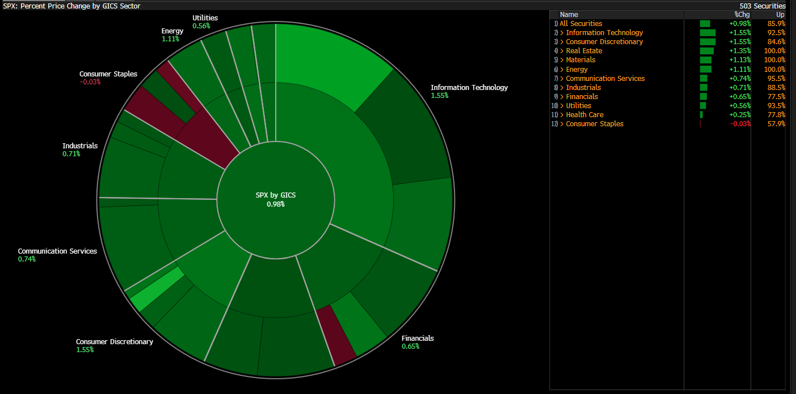Select the Financials label beside the chart
796x394 pixels.
point(418,339)
